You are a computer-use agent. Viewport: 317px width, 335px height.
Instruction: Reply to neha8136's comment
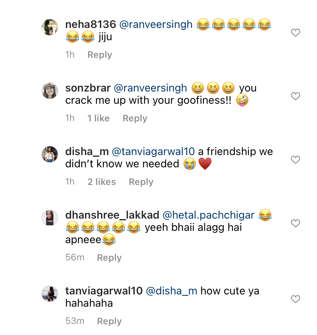tap(100, 55)
